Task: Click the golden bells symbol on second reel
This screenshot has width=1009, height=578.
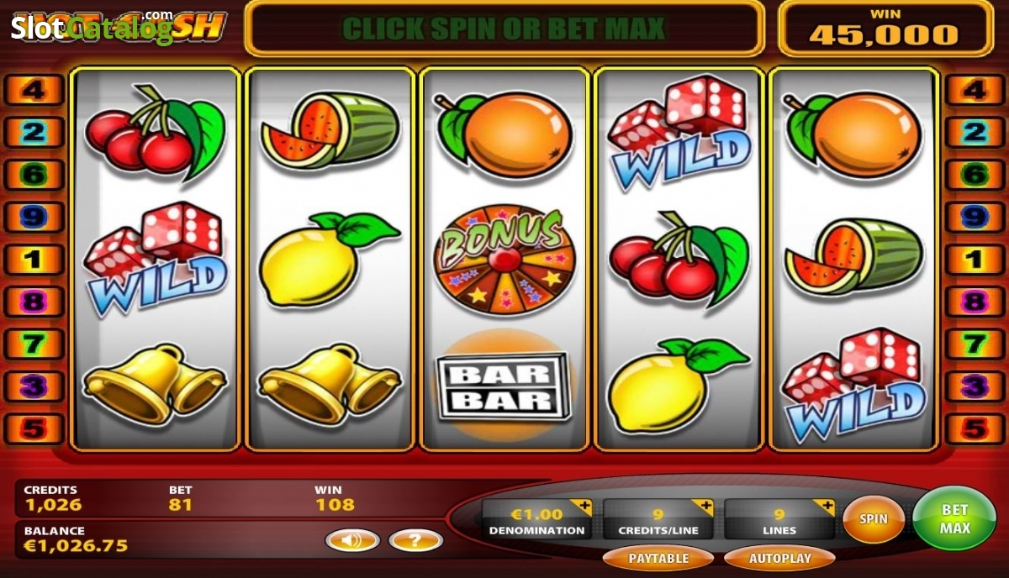Action: (328, 383)
